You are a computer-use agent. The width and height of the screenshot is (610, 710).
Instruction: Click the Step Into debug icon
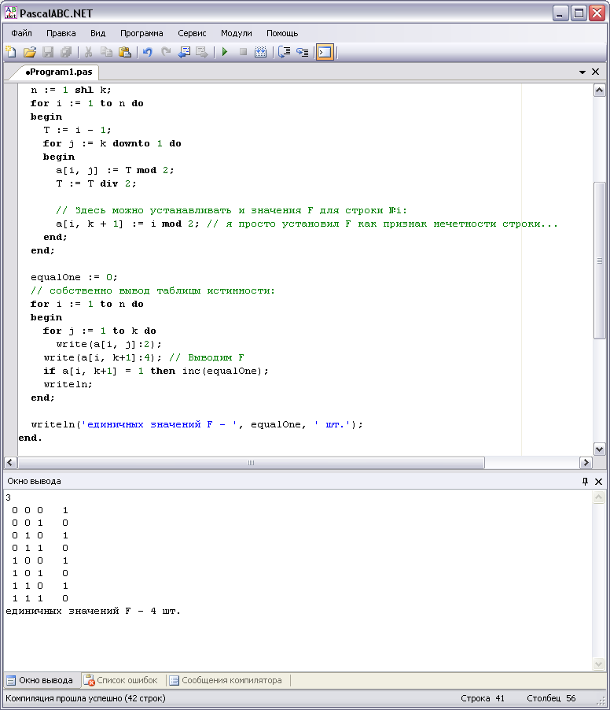pyautogui.click(x=302, y=53)
